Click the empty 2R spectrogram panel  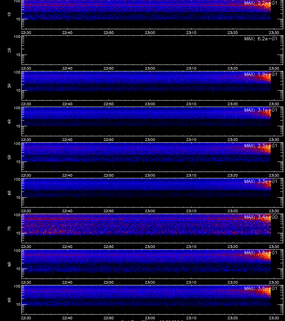(x=152, y=50)
